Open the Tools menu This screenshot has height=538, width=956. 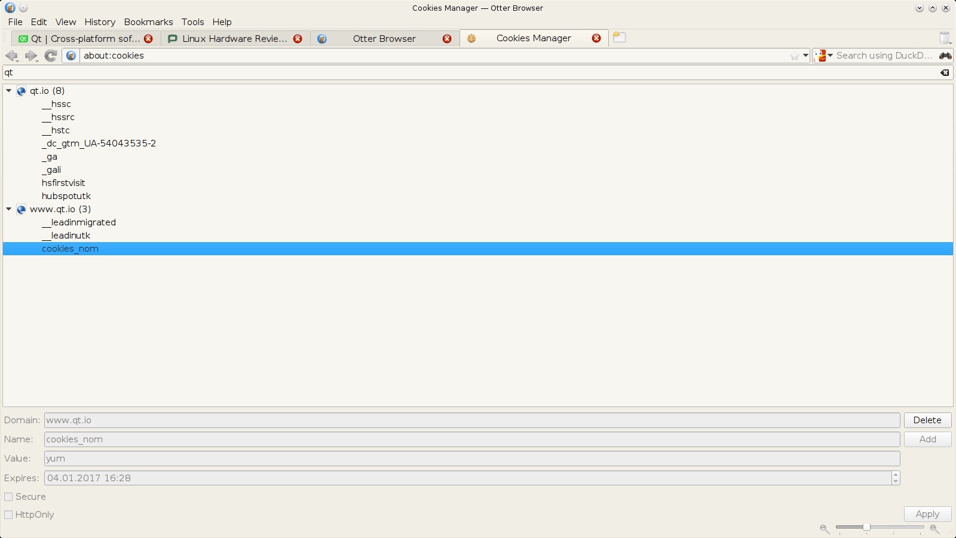pyautogui.click(x=193, y=22)
